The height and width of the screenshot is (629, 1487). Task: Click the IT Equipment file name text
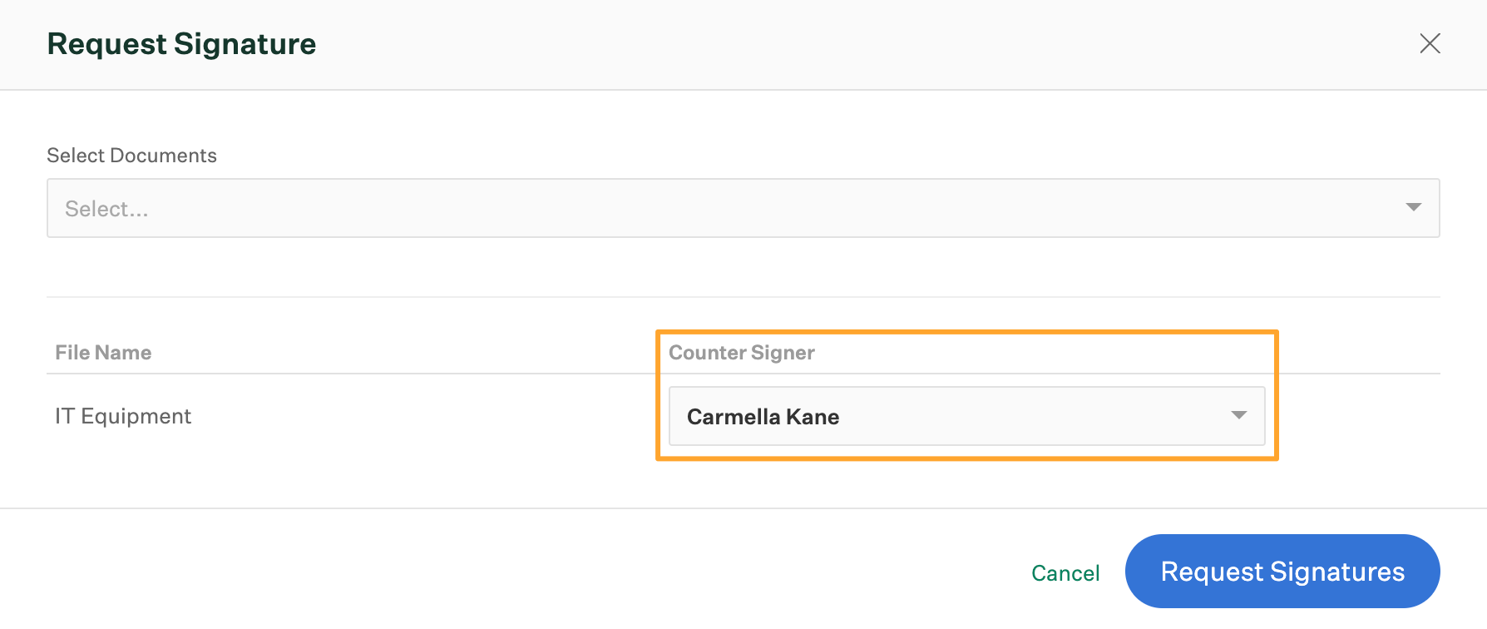(x=123, y=416)
